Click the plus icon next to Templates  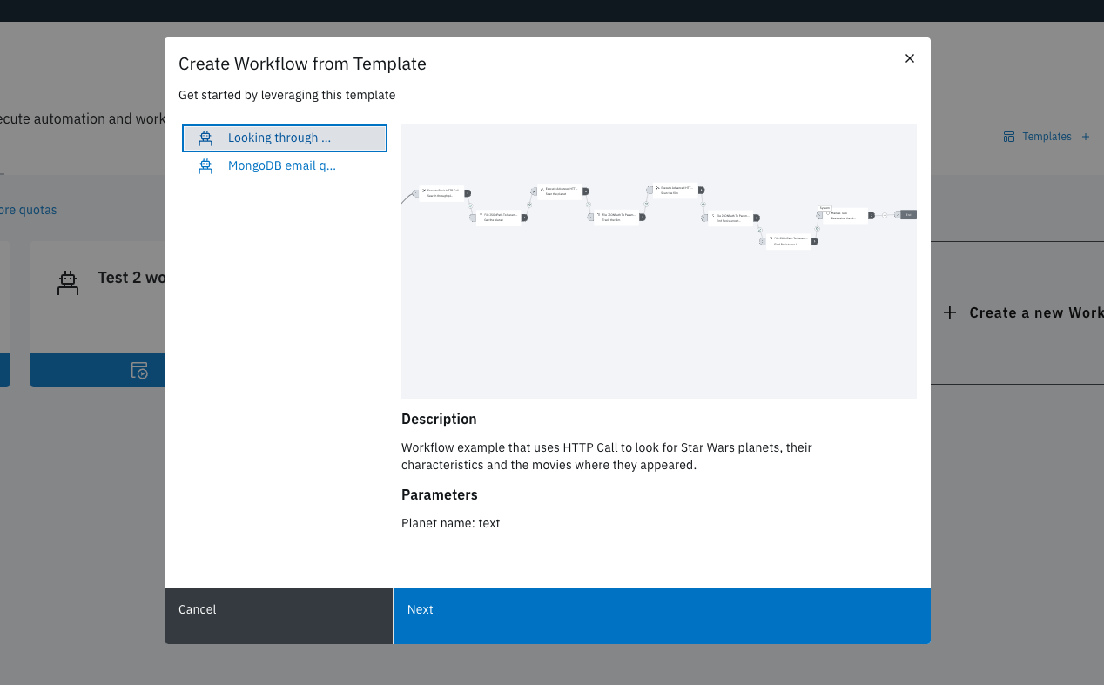pyautogui.click(x=1086, y=137)
